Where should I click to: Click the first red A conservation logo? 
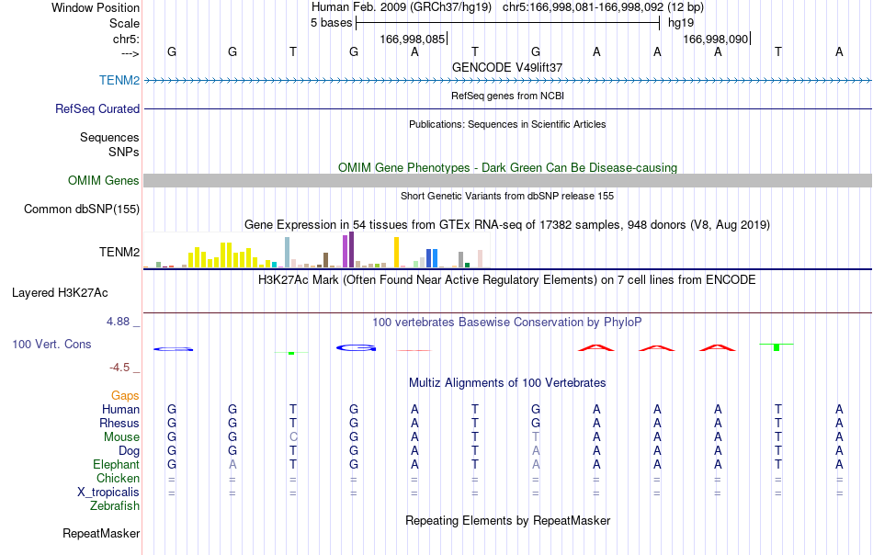tap(595, 348)
